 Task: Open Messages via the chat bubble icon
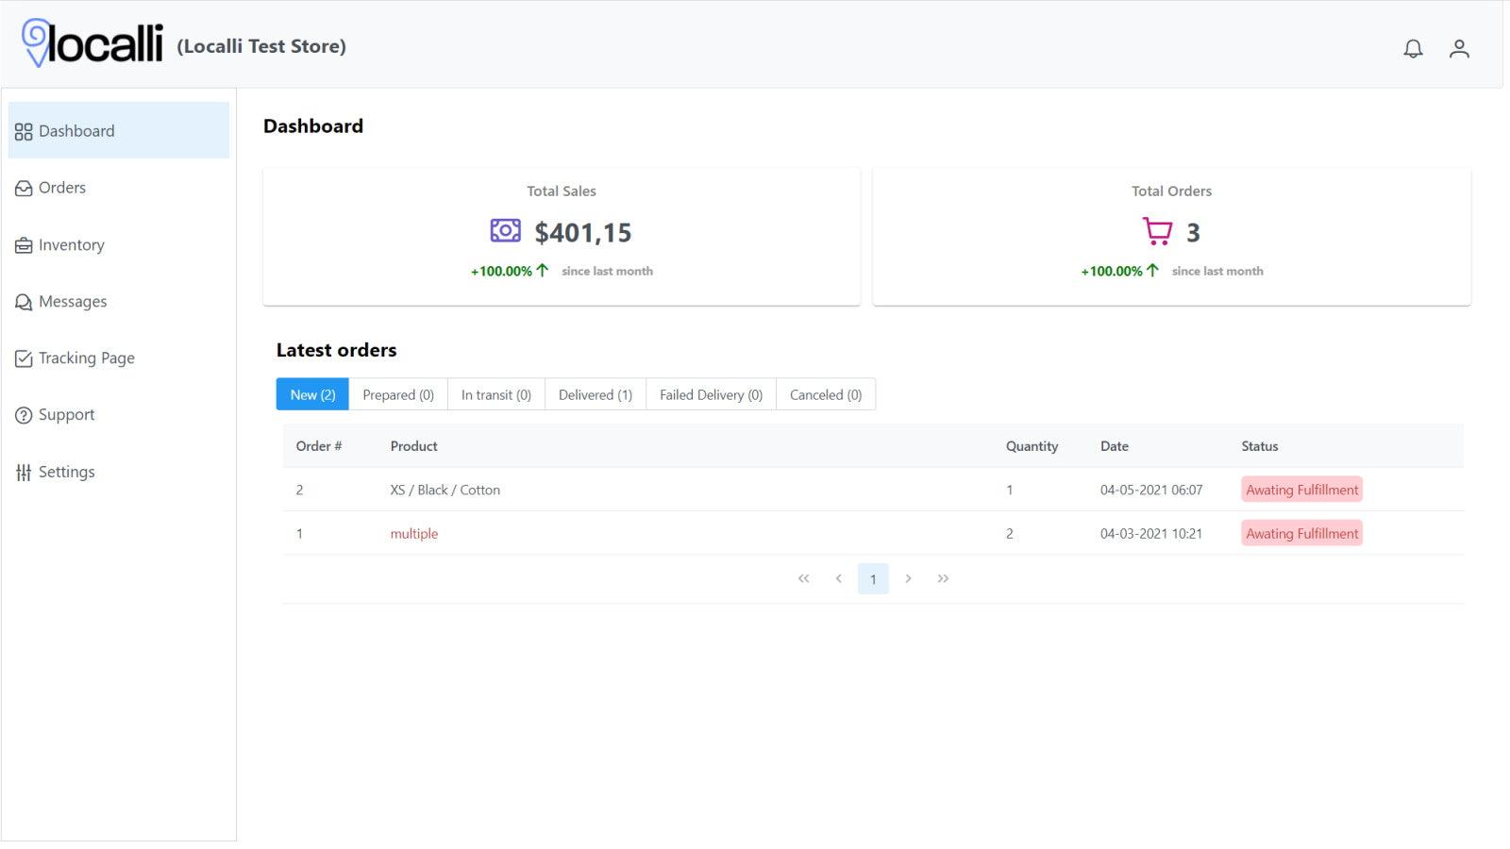point(24,301)
